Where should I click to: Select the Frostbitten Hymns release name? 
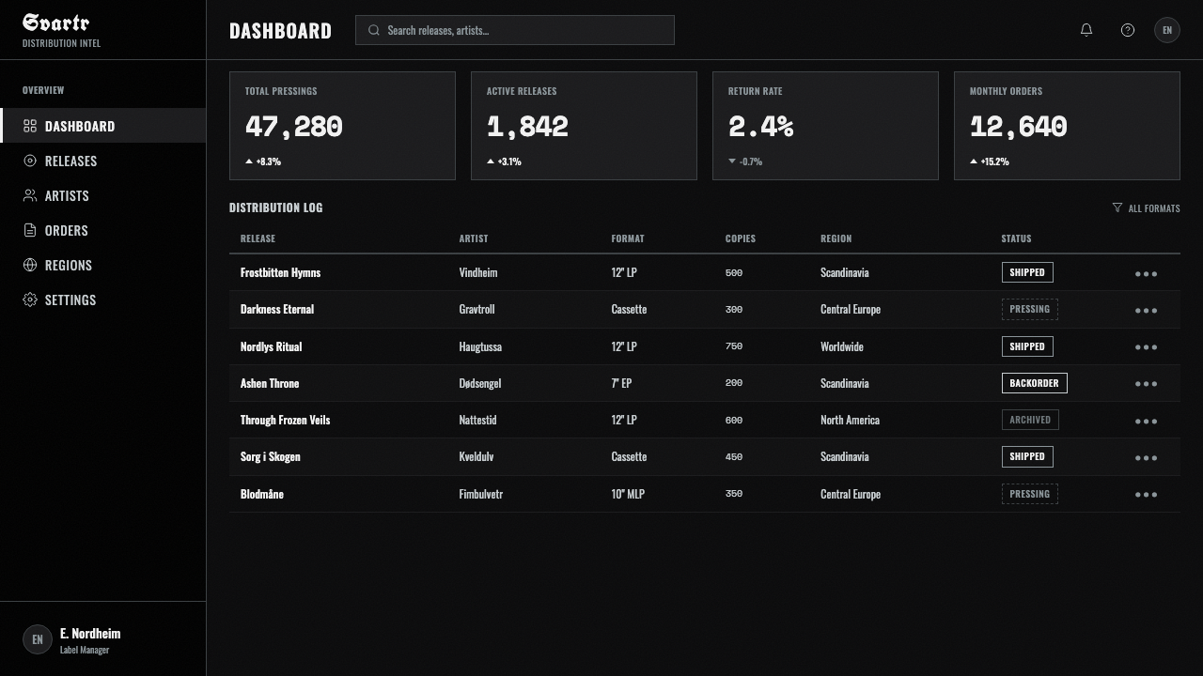pos(280,272)
